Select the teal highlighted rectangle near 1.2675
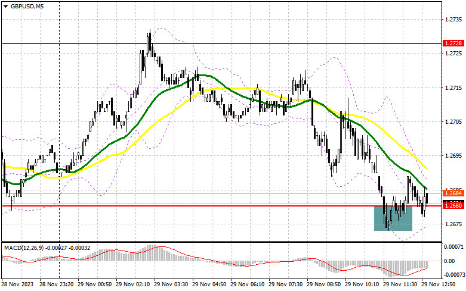The height and width of the screenshot is (291, 466). (393, 218)
